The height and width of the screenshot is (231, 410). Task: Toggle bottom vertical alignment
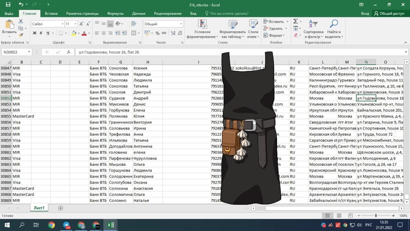coord(110,24)
